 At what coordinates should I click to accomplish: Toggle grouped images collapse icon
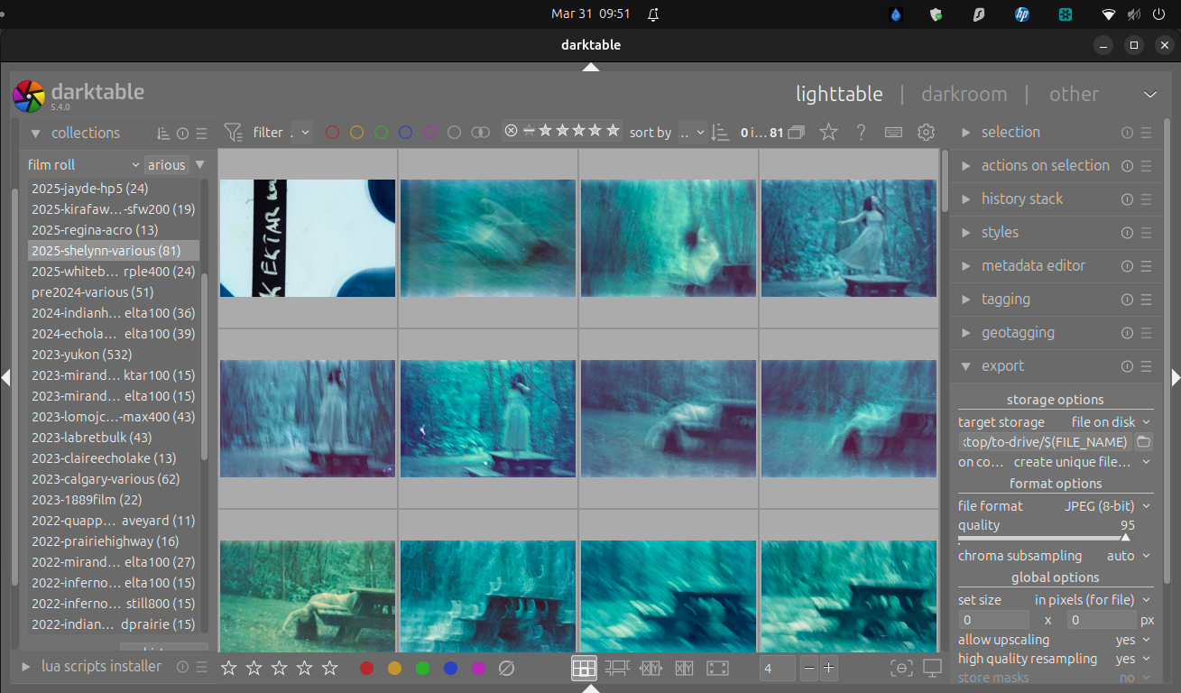click(x=796, y=133)
